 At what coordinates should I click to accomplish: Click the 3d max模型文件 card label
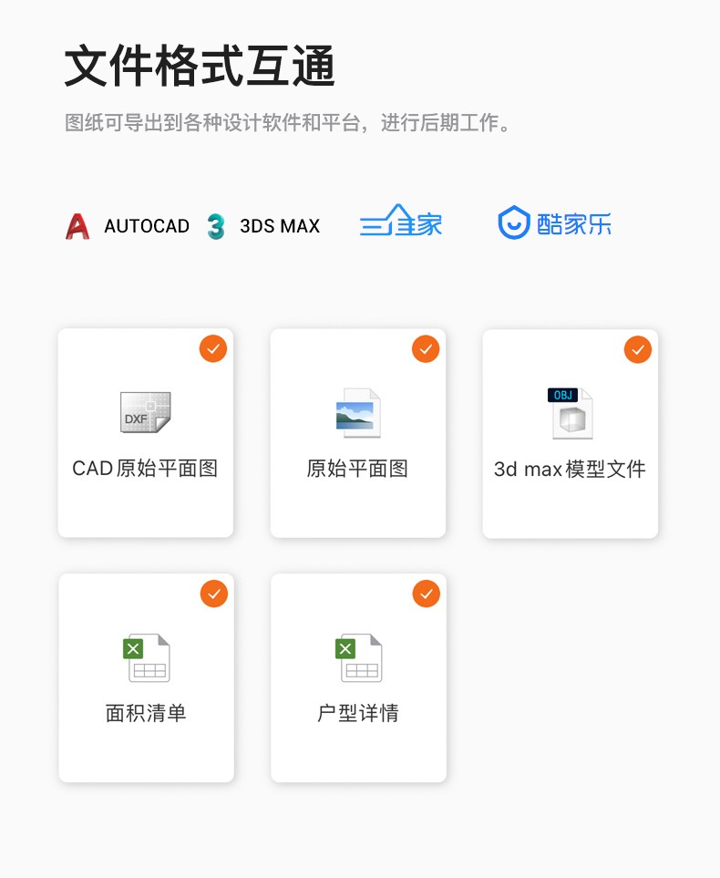coord(570,470)
